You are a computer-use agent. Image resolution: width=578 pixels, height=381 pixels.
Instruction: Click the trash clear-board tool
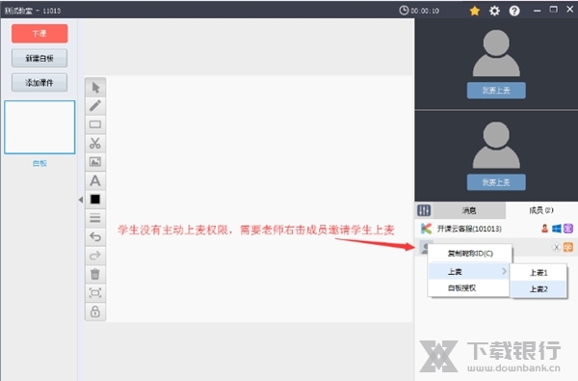pos(95,274)
